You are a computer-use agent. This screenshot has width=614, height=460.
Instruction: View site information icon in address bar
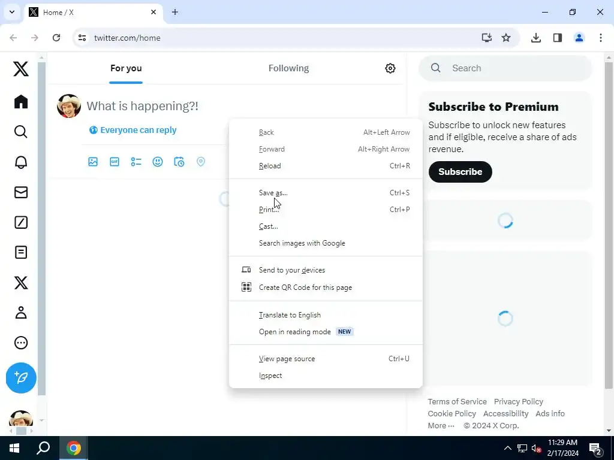(82, 38)
